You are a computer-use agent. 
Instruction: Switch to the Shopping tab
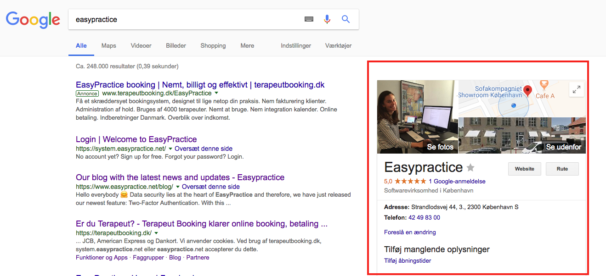click(213, 45)
